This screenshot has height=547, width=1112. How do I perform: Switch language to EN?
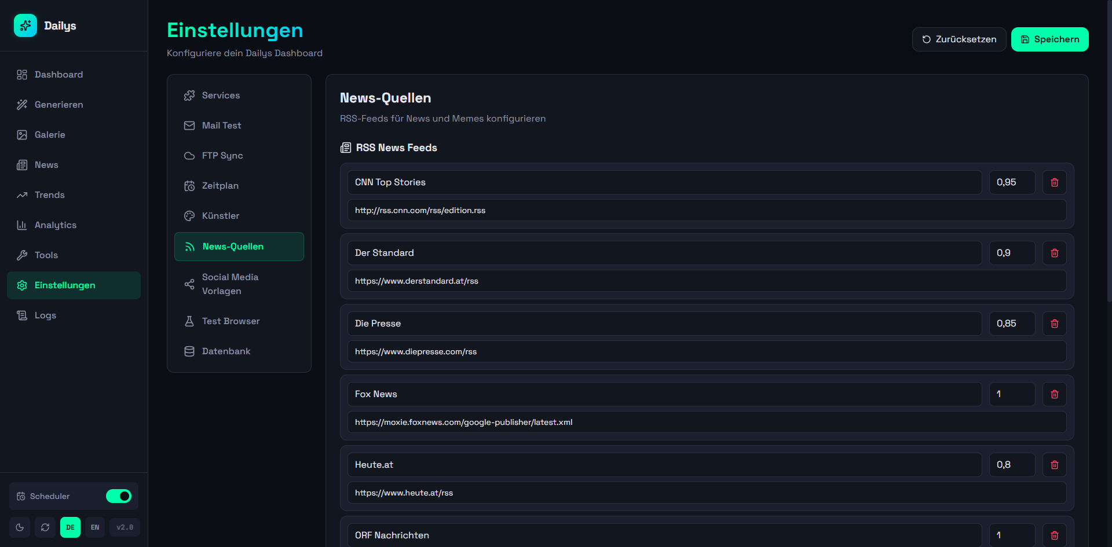pos(95,527)
